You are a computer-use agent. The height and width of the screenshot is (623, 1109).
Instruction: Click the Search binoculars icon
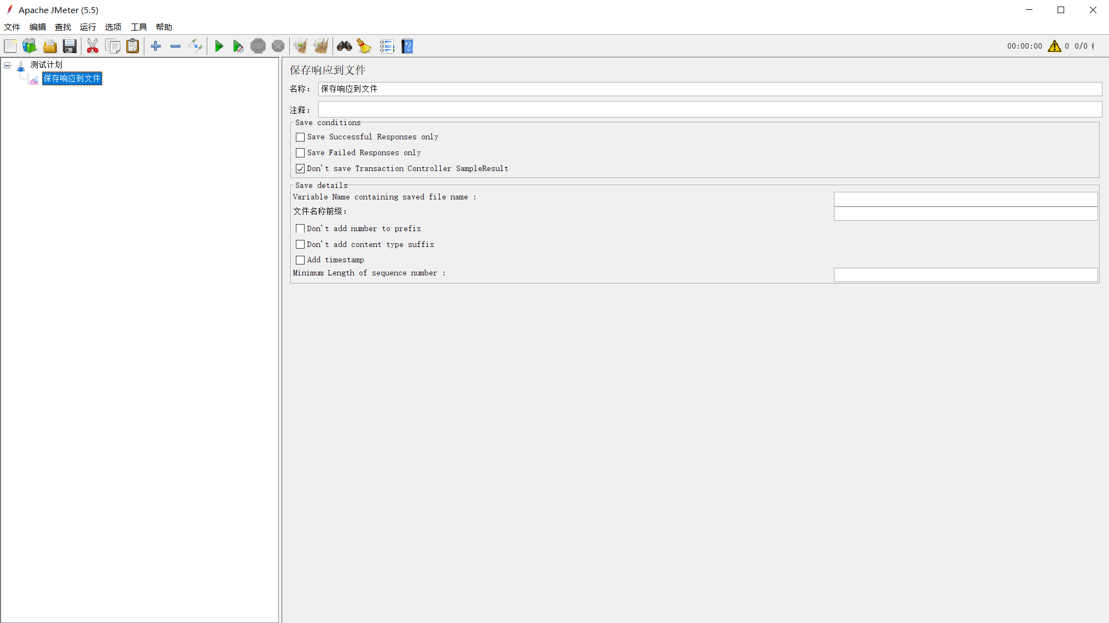click(x=344, y=46)
